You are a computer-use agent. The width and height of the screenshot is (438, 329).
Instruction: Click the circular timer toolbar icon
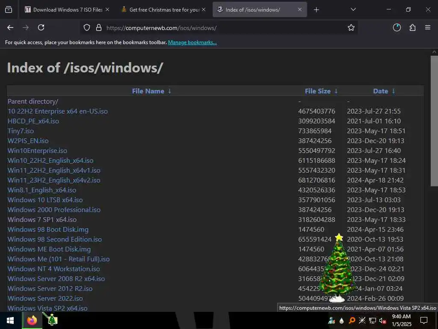click(397, 27)
